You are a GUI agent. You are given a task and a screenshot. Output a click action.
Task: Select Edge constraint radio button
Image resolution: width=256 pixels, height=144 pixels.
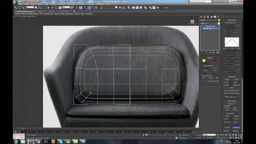(232, 108)
